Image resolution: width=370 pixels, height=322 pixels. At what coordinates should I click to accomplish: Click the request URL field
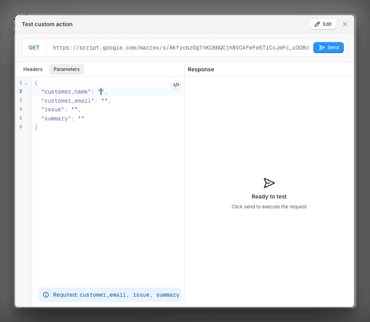[x=181, y=48]
